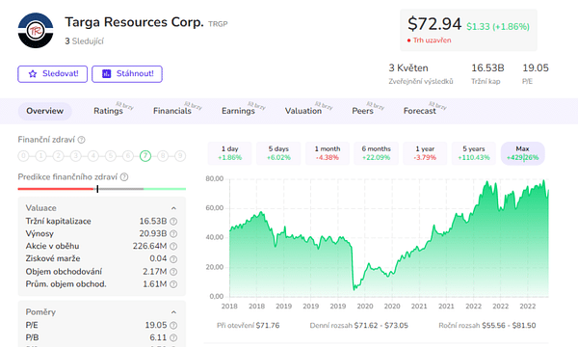The image size is (578, 347).
Task: Choose the Max time range option
Action: tap(522, 153)
